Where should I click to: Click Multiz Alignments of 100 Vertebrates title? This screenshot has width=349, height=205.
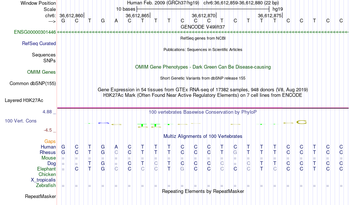203,136
